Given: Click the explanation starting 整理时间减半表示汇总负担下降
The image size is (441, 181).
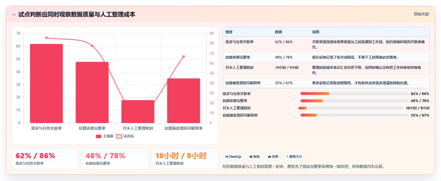Looking at the screenshot, I should [x=367, y=70].
